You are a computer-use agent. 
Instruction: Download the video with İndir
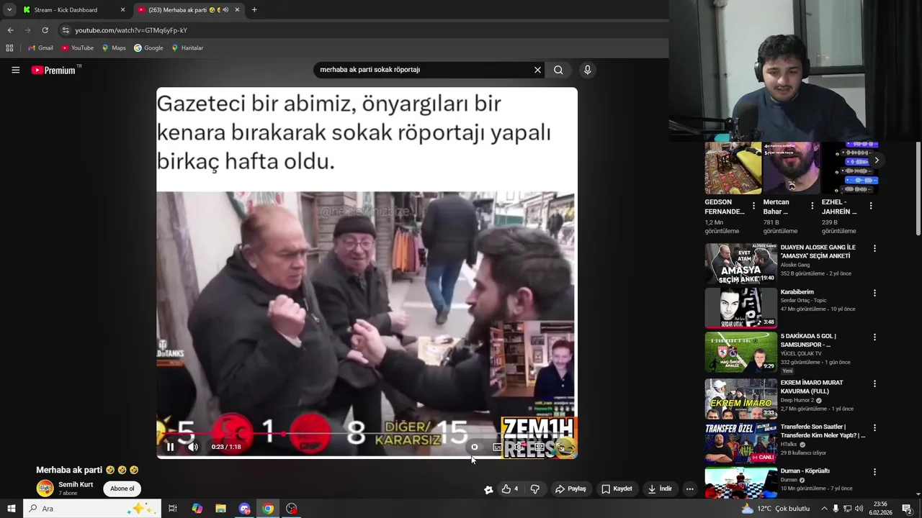point(660,489)
